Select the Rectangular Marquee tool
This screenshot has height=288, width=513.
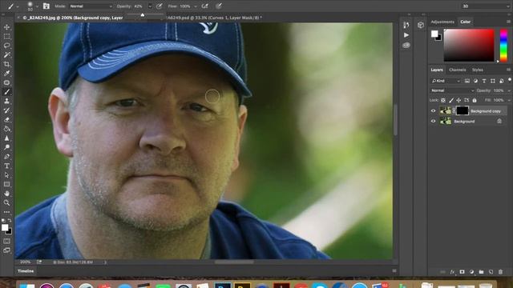point(6,36)
